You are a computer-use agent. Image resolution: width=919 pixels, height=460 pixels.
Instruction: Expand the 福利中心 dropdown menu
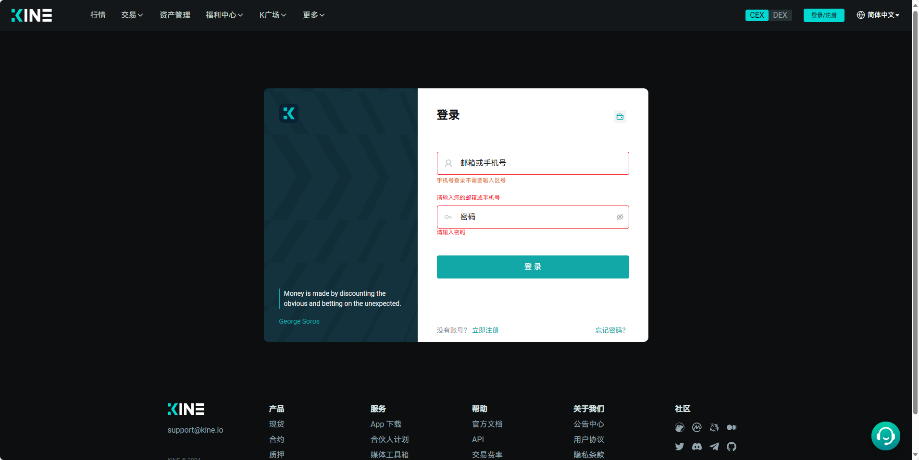pyautogui.click(x=224, y=15)
